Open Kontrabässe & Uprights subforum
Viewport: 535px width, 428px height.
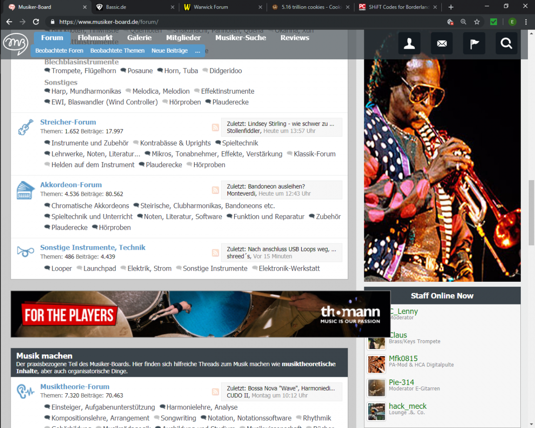pyautogui.click(x=175, y=143)
